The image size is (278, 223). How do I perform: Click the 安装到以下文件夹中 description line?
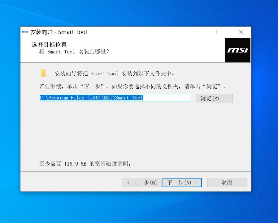click(115, 74)
